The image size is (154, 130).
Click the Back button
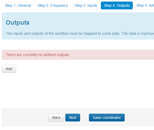pos(56,118)
